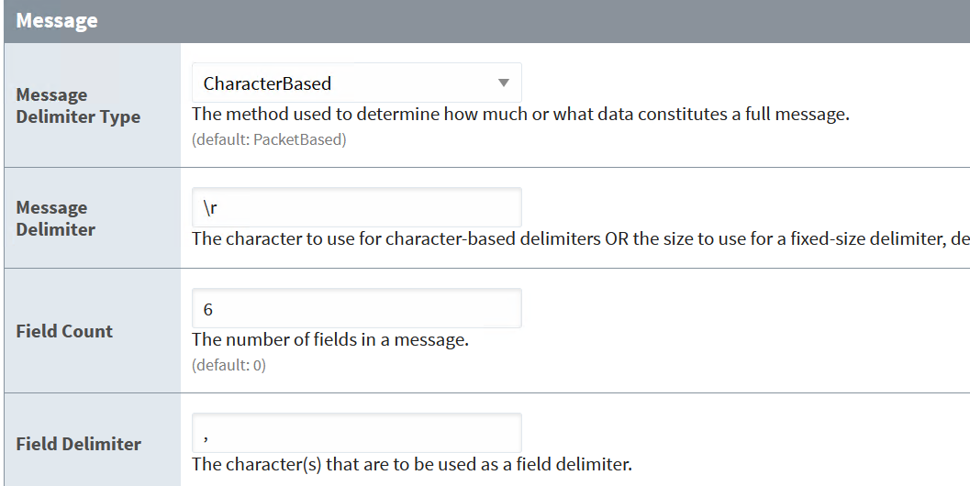Click the "default: 0" hint text

(x=229, y=365)
